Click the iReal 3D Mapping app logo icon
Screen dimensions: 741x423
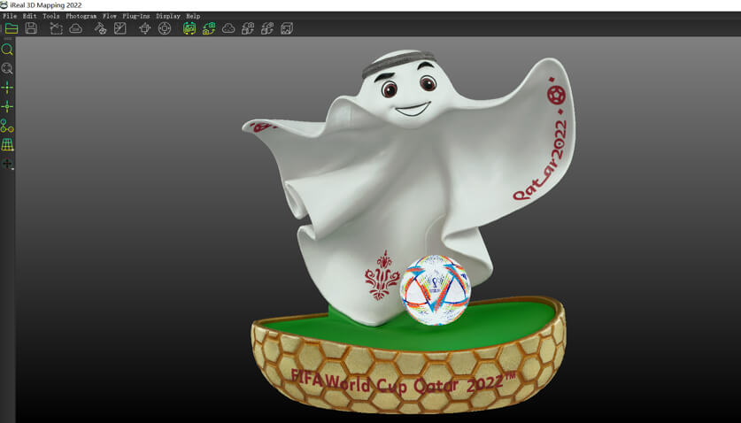[4, 4]
